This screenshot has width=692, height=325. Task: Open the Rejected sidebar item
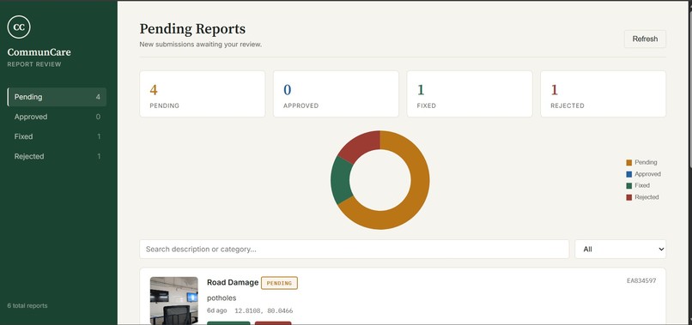[x=57, y=157]
